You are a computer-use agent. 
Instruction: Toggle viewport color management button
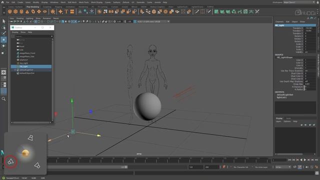(x=135, y=21)
